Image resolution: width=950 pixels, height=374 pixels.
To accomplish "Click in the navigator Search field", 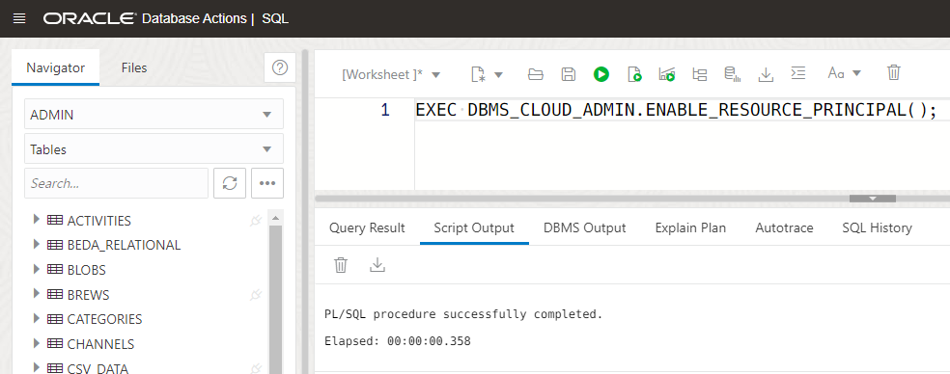I will point(116,183).
